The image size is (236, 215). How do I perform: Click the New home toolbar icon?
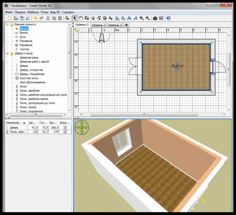pyautogui.click(x=9, y=18)
